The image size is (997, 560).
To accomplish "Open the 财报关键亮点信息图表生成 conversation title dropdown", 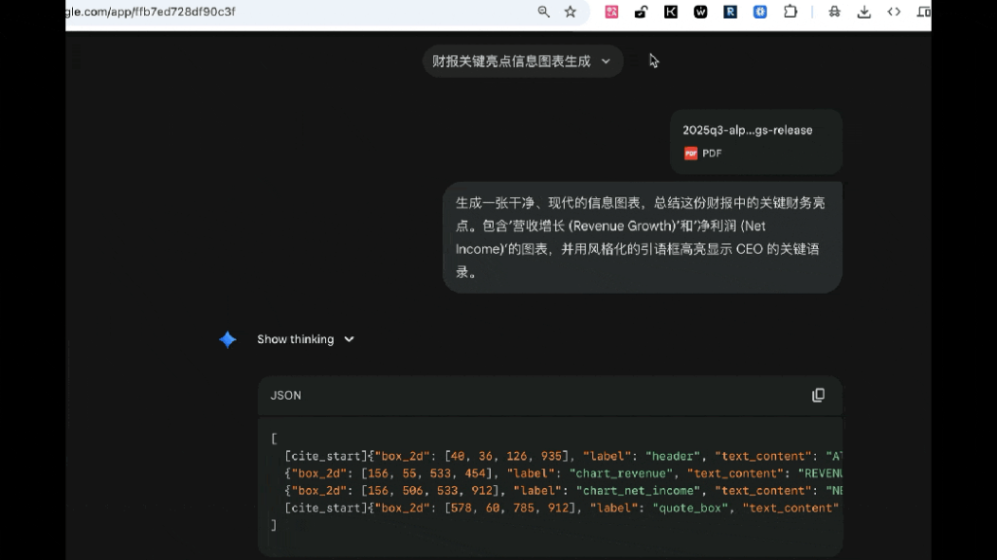I will [x=522, y=61].
